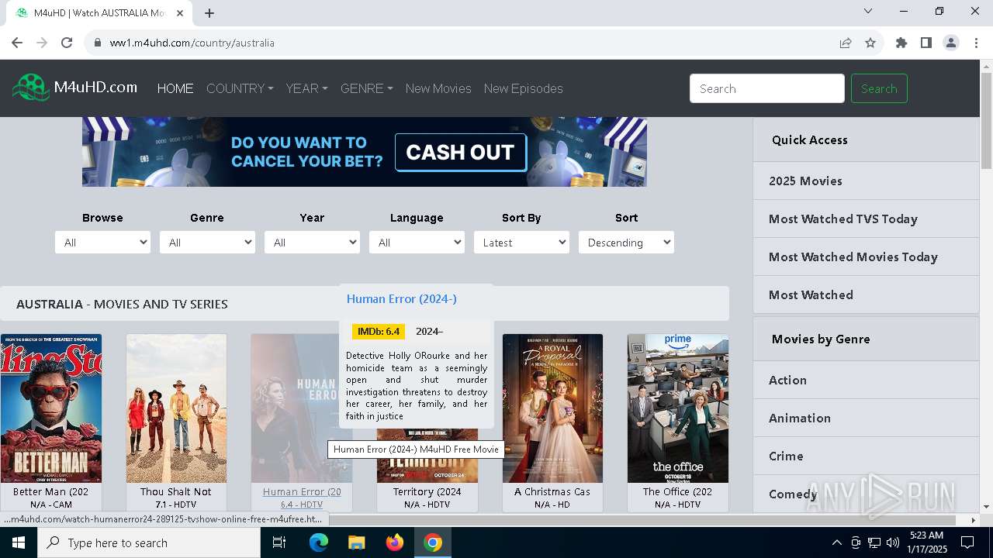993x558 pixels.
Task: Open New Movies nav link
Action: click(438, 88)
